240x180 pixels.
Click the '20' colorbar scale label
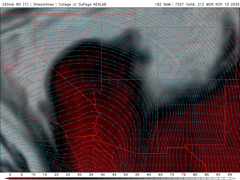tap(56, 175)
